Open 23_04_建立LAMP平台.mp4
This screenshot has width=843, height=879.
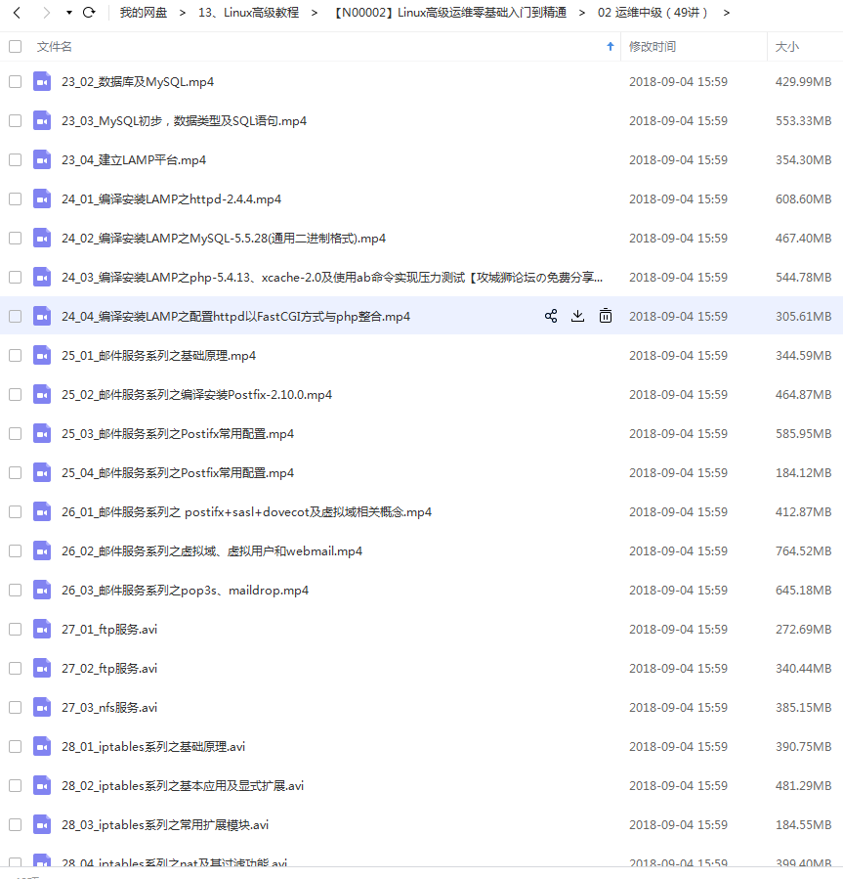click(134, 159)
